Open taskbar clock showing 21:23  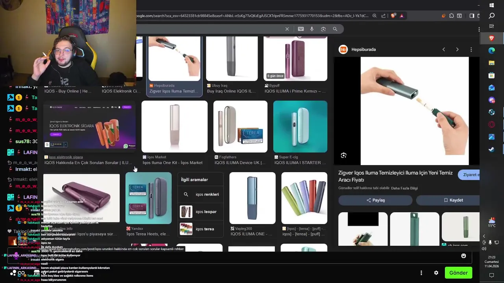(x=492, y=261)
